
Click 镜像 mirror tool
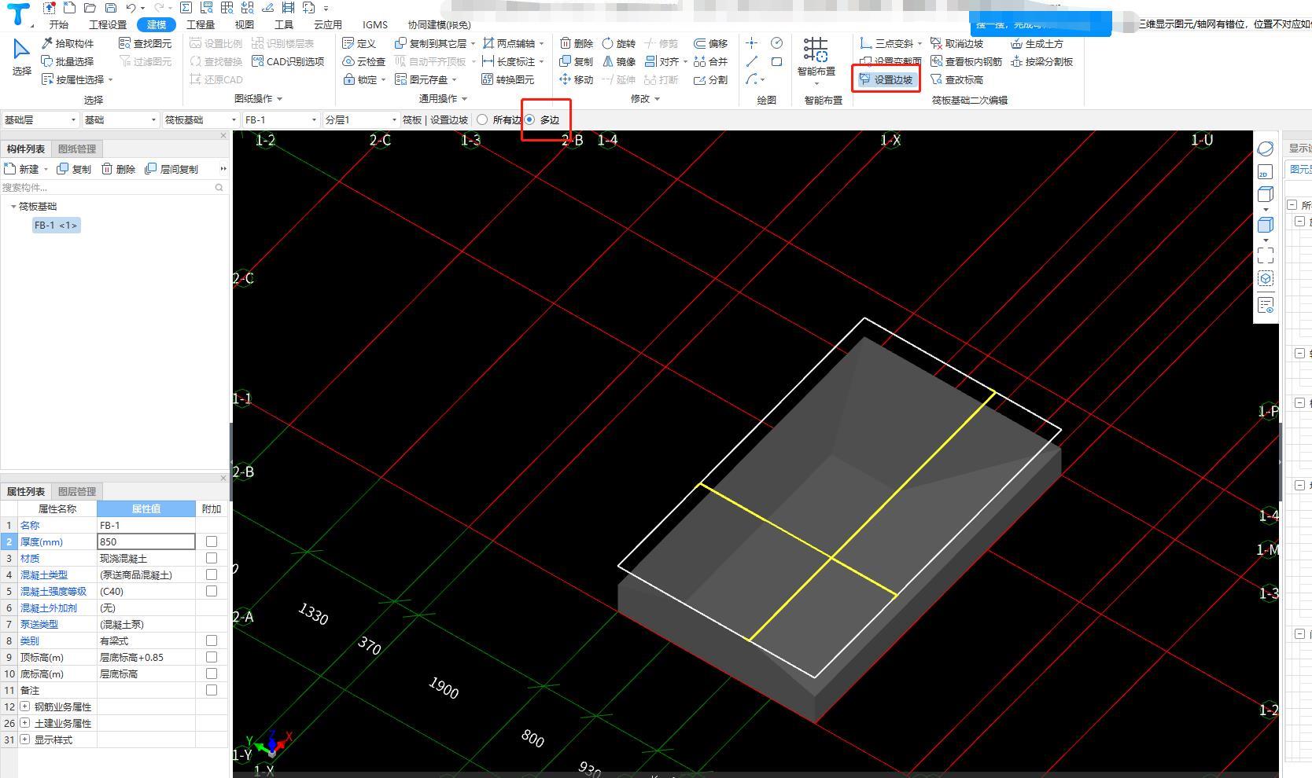tap(618, 61)
